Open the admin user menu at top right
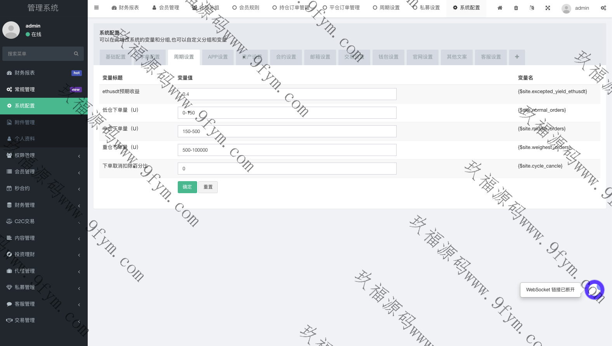 576,8
